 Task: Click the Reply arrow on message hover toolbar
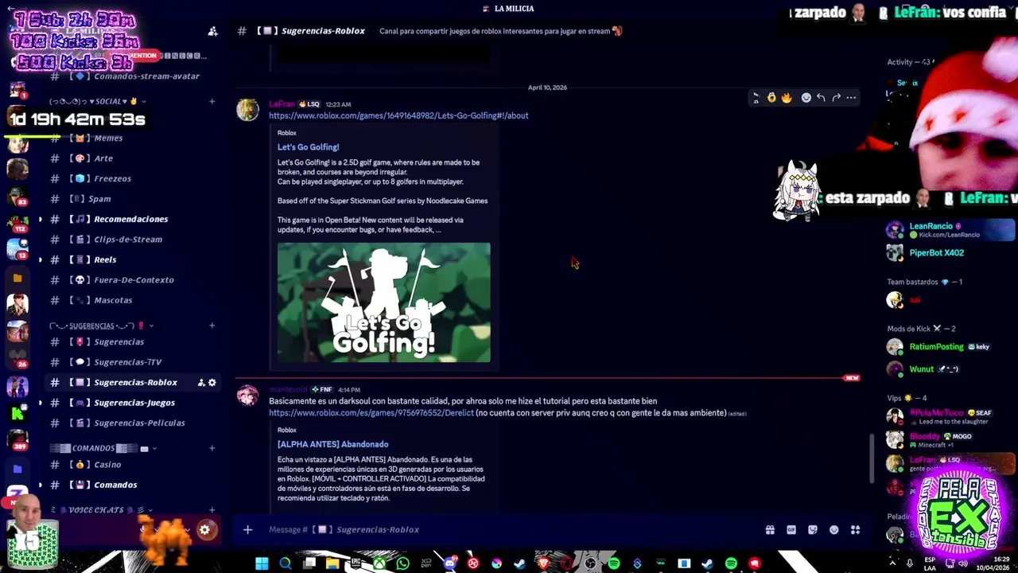[x=821, y=98]
